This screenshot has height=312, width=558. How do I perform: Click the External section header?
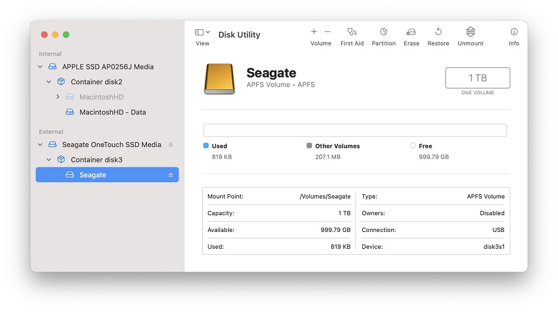pos(51,131)
